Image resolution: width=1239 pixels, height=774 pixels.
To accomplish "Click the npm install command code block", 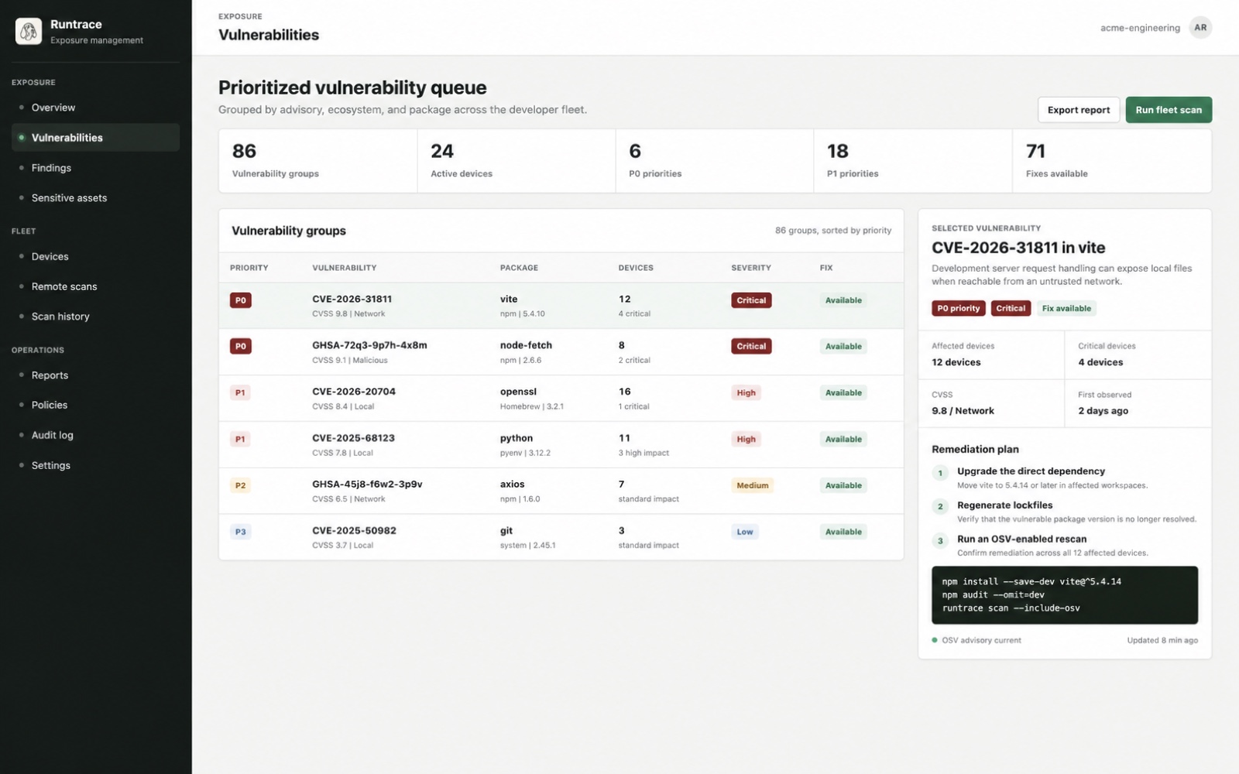I will pos(1065,595).
